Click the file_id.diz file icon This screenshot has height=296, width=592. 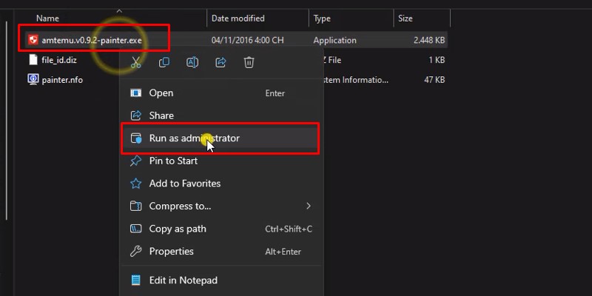[33, 60]
